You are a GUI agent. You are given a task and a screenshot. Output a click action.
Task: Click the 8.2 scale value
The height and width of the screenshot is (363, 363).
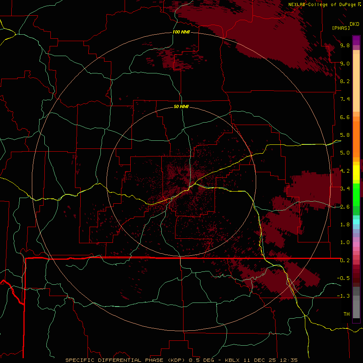click(345, 81)
